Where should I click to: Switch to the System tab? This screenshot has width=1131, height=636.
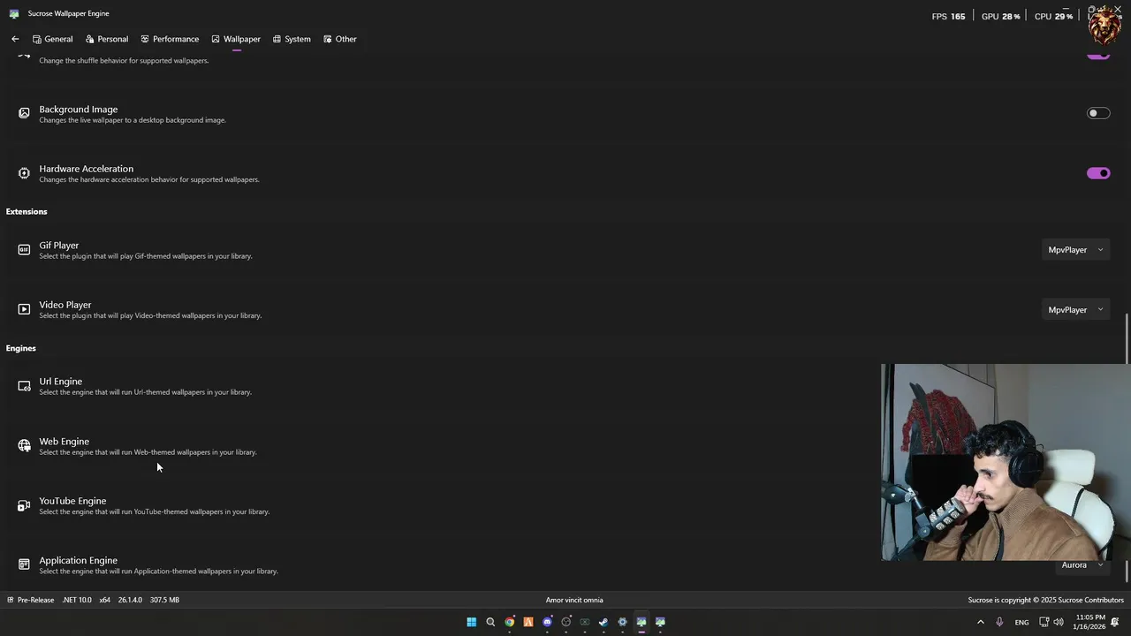[x=292, y=39]
